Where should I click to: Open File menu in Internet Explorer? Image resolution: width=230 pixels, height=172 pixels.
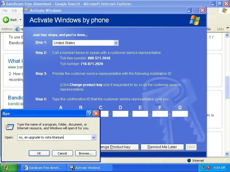(x=5, y=11)
